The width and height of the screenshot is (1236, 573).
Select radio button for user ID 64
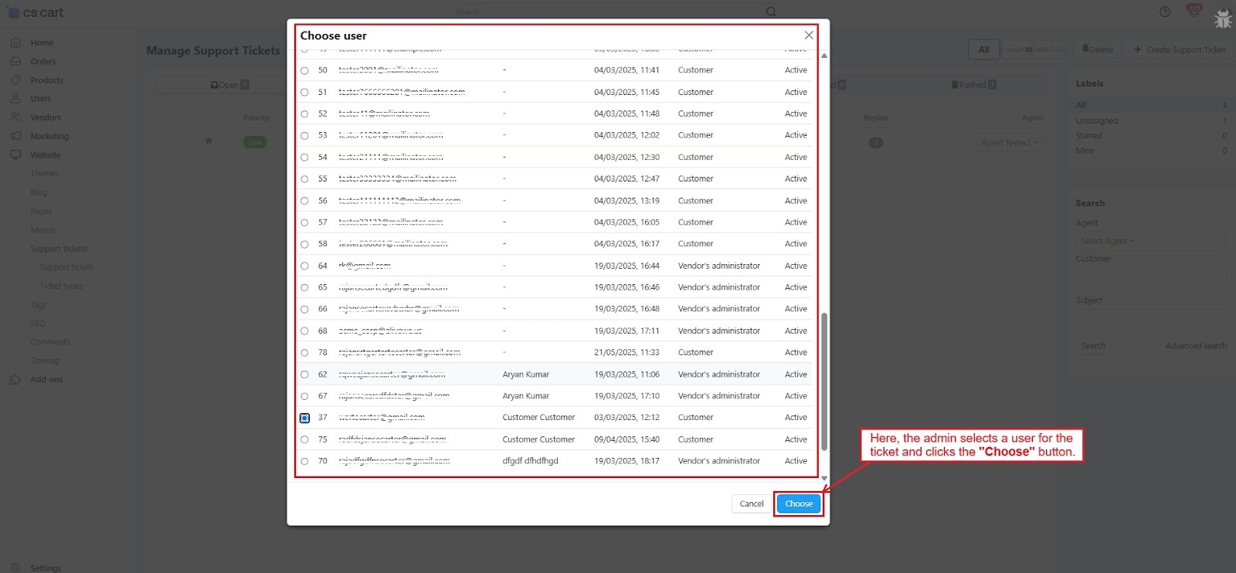tap(304, 266)
